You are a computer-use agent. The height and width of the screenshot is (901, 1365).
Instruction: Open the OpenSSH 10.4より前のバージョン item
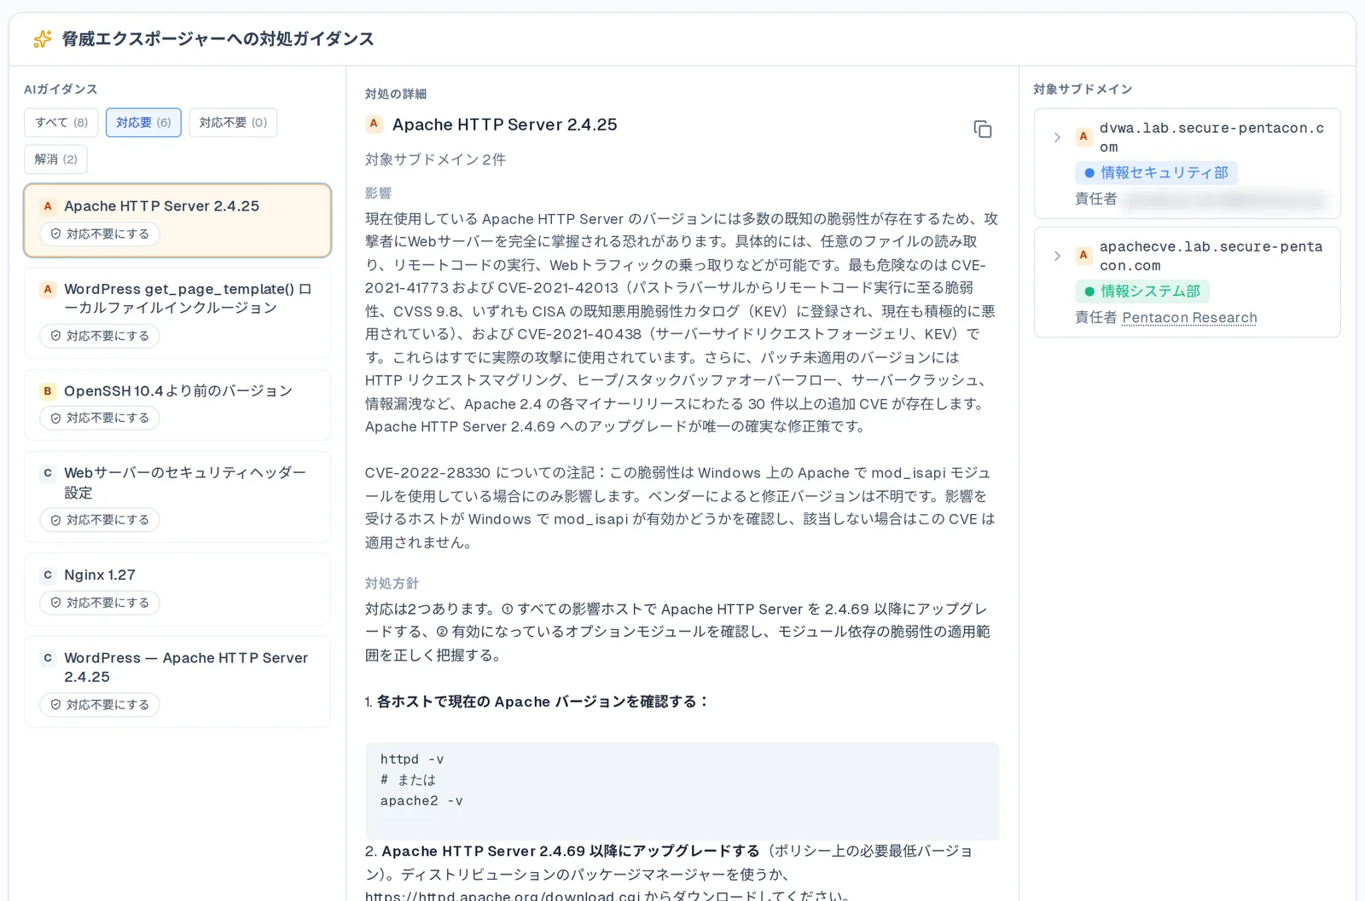[177, 405]
